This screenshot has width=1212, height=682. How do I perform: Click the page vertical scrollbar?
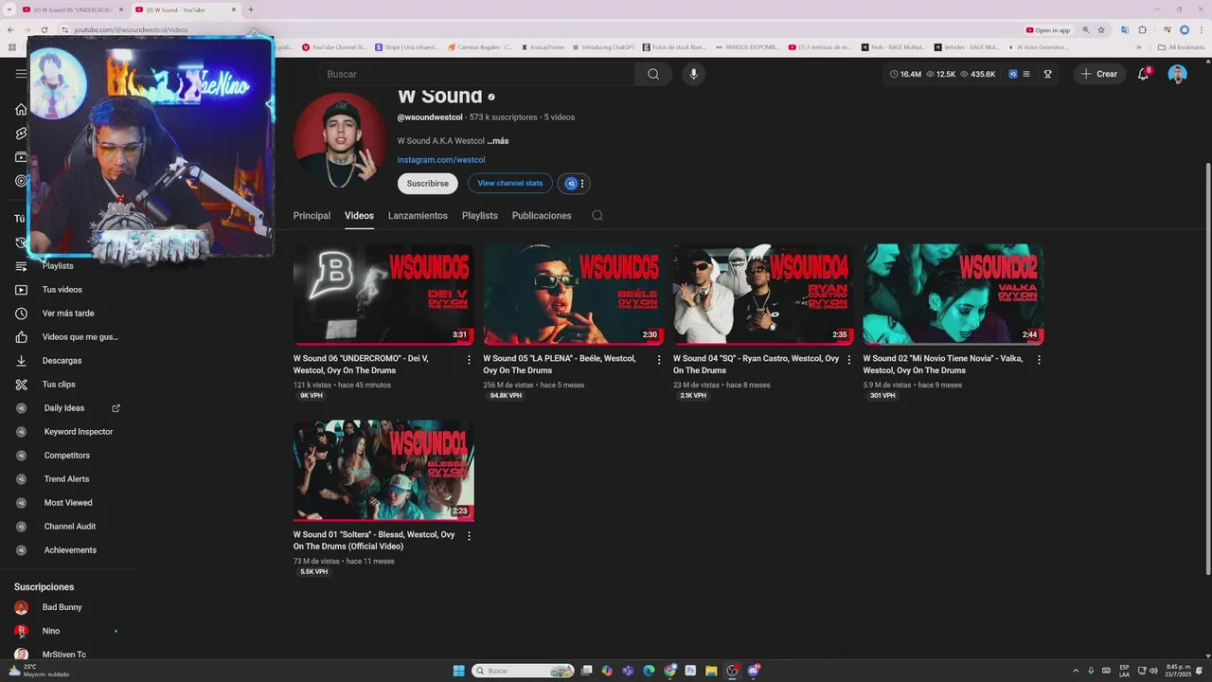pyautogui.click(x=1207, y=368)
